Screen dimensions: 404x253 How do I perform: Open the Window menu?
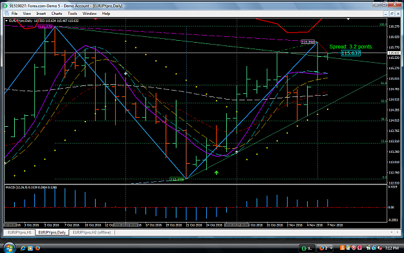click(89, 14)
